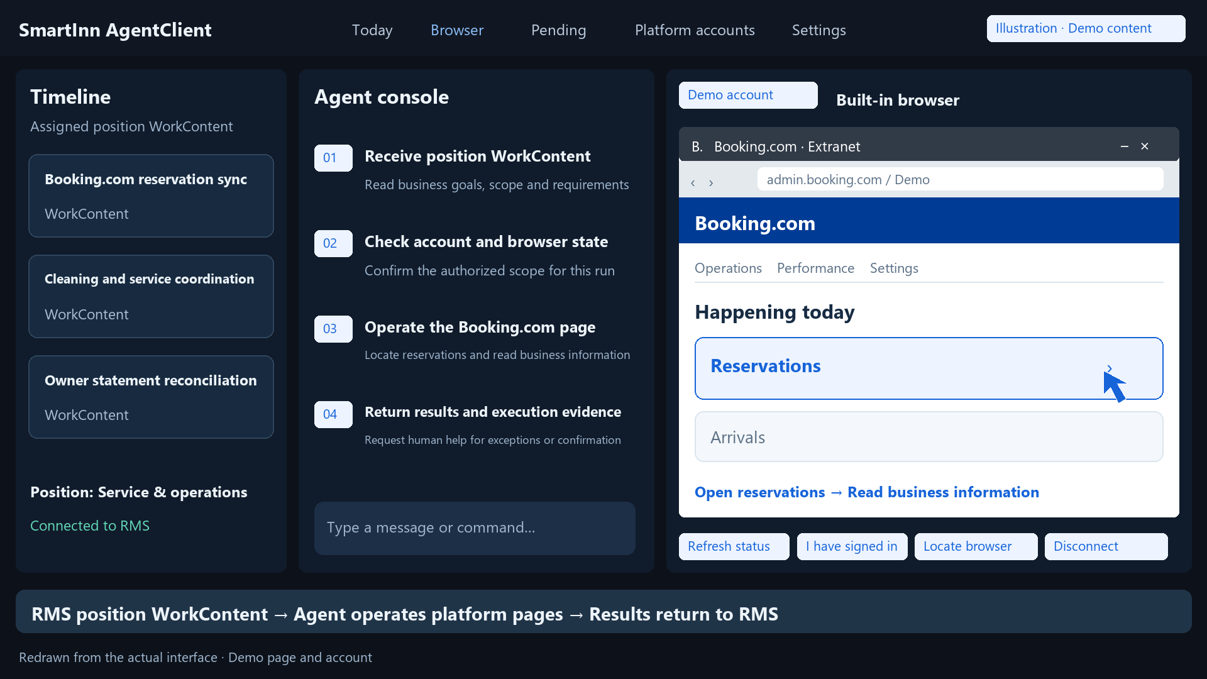Open the Pending tab
The height and width of the screenshot is (679, 1207).
[x=558, y=30]
